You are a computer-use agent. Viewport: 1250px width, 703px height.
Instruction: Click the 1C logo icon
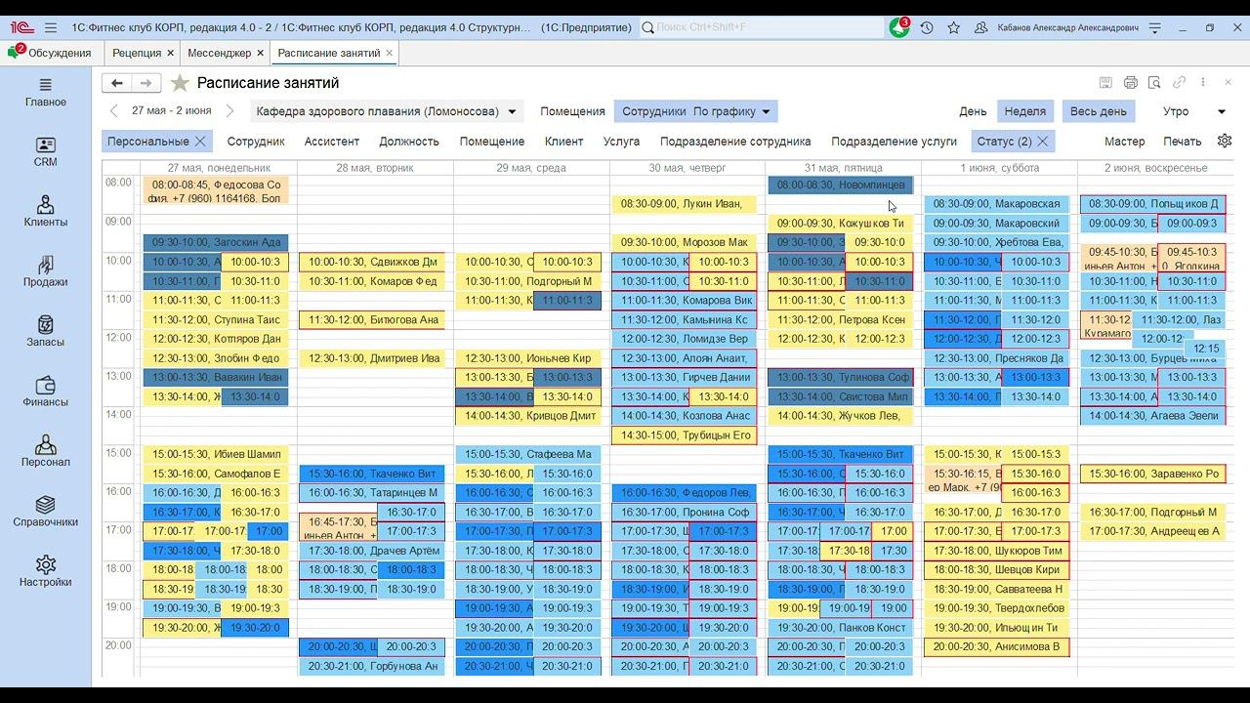22,28
